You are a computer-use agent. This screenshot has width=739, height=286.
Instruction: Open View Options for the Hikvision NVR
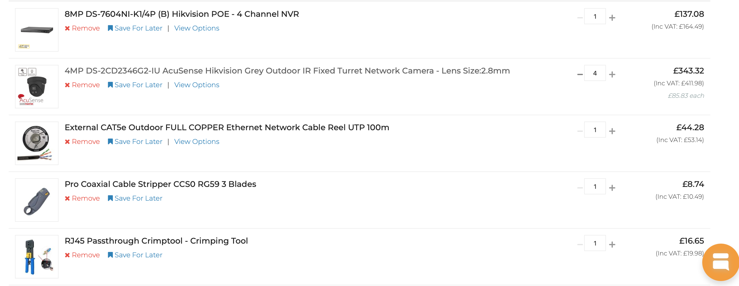[197, 28]
